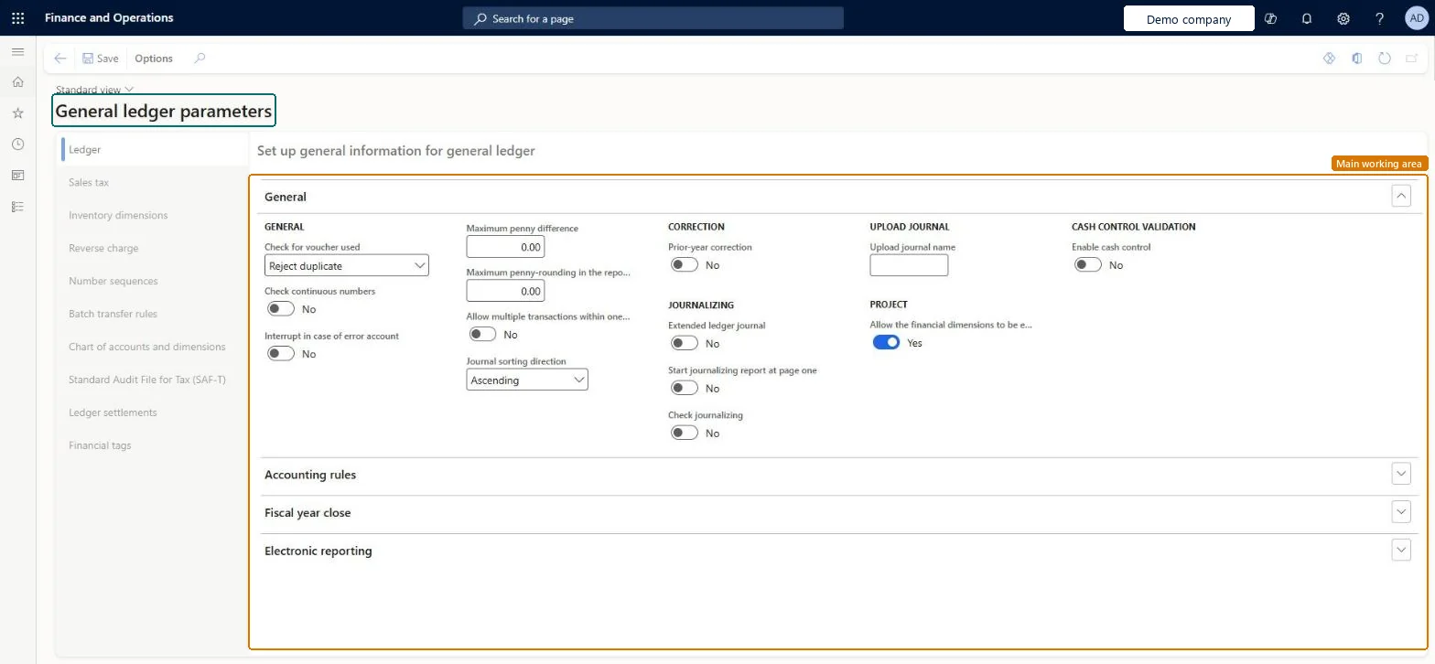Expand the Fiscal year close section
The width and height of the screenshot is (1435, 664).
coord(1401,512)
